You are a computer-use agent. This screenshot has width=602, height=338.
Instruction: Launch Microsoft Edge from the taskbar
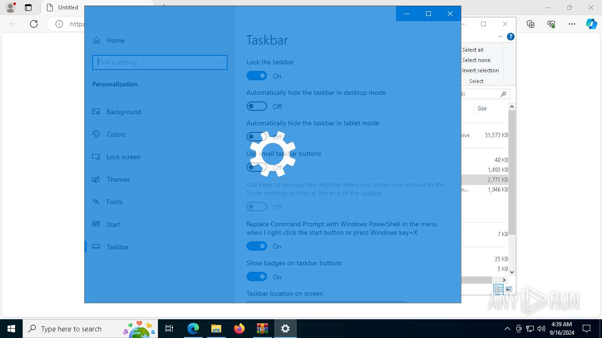(x=193, y=329)
